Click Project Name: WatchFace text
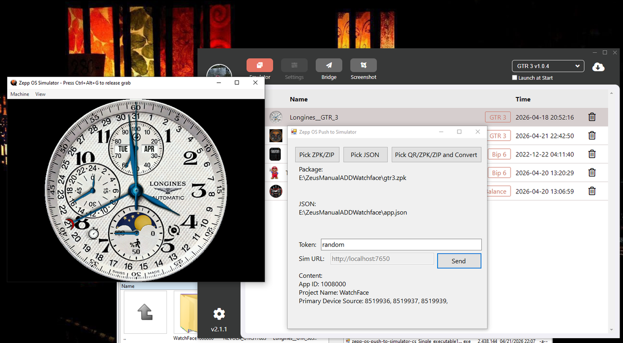Screen dimensions: 623x343 point(334,293)
